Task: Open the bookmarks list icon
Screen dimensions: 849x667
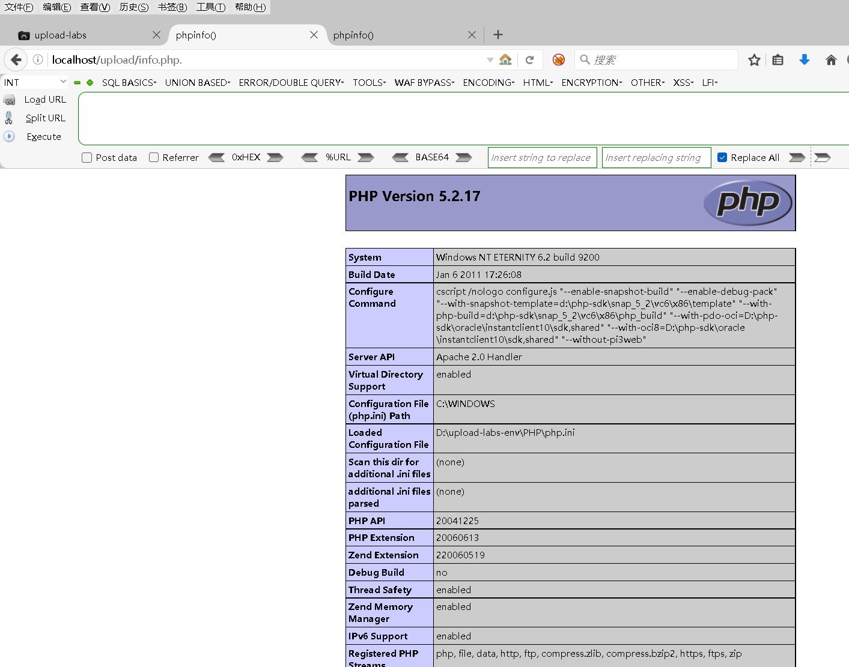Action: click(778, 59)
